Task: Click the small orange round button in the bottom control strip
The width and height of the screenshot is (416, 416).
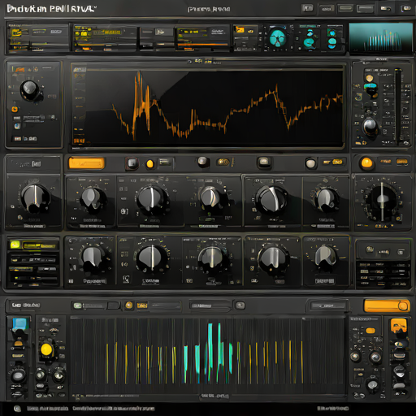Action: coord(129,305)
